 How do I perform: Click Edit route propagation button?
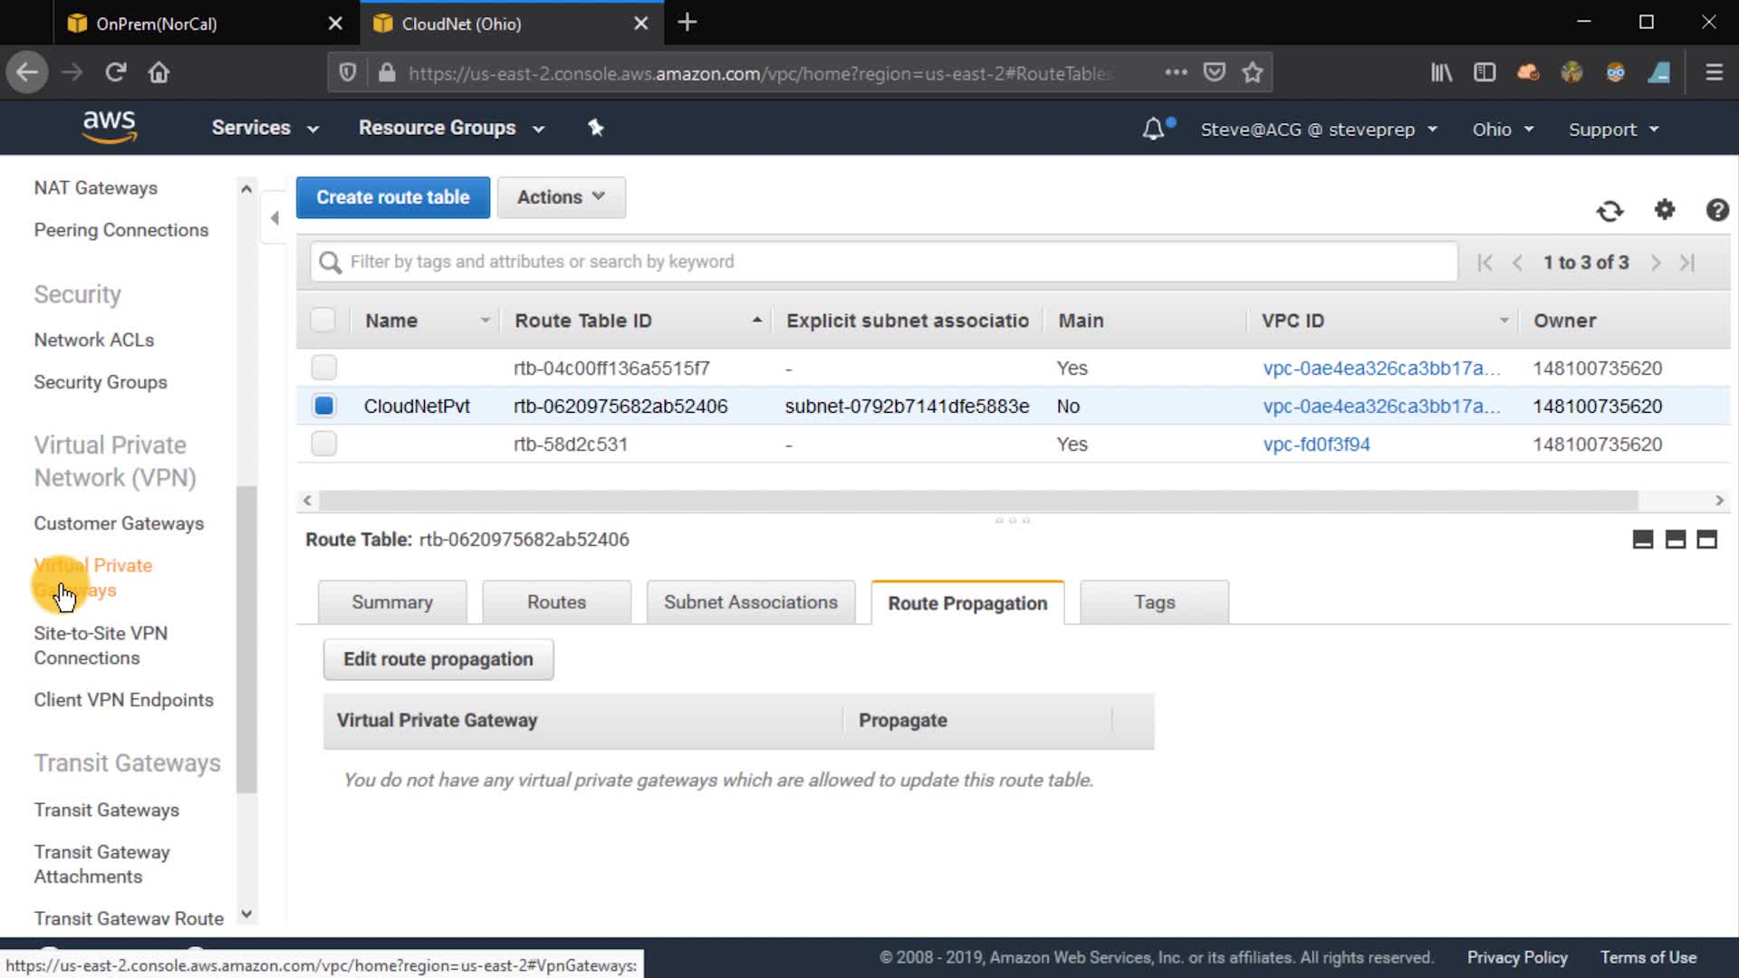pos(438,659)
